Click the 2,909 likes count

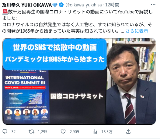(74, 132)
